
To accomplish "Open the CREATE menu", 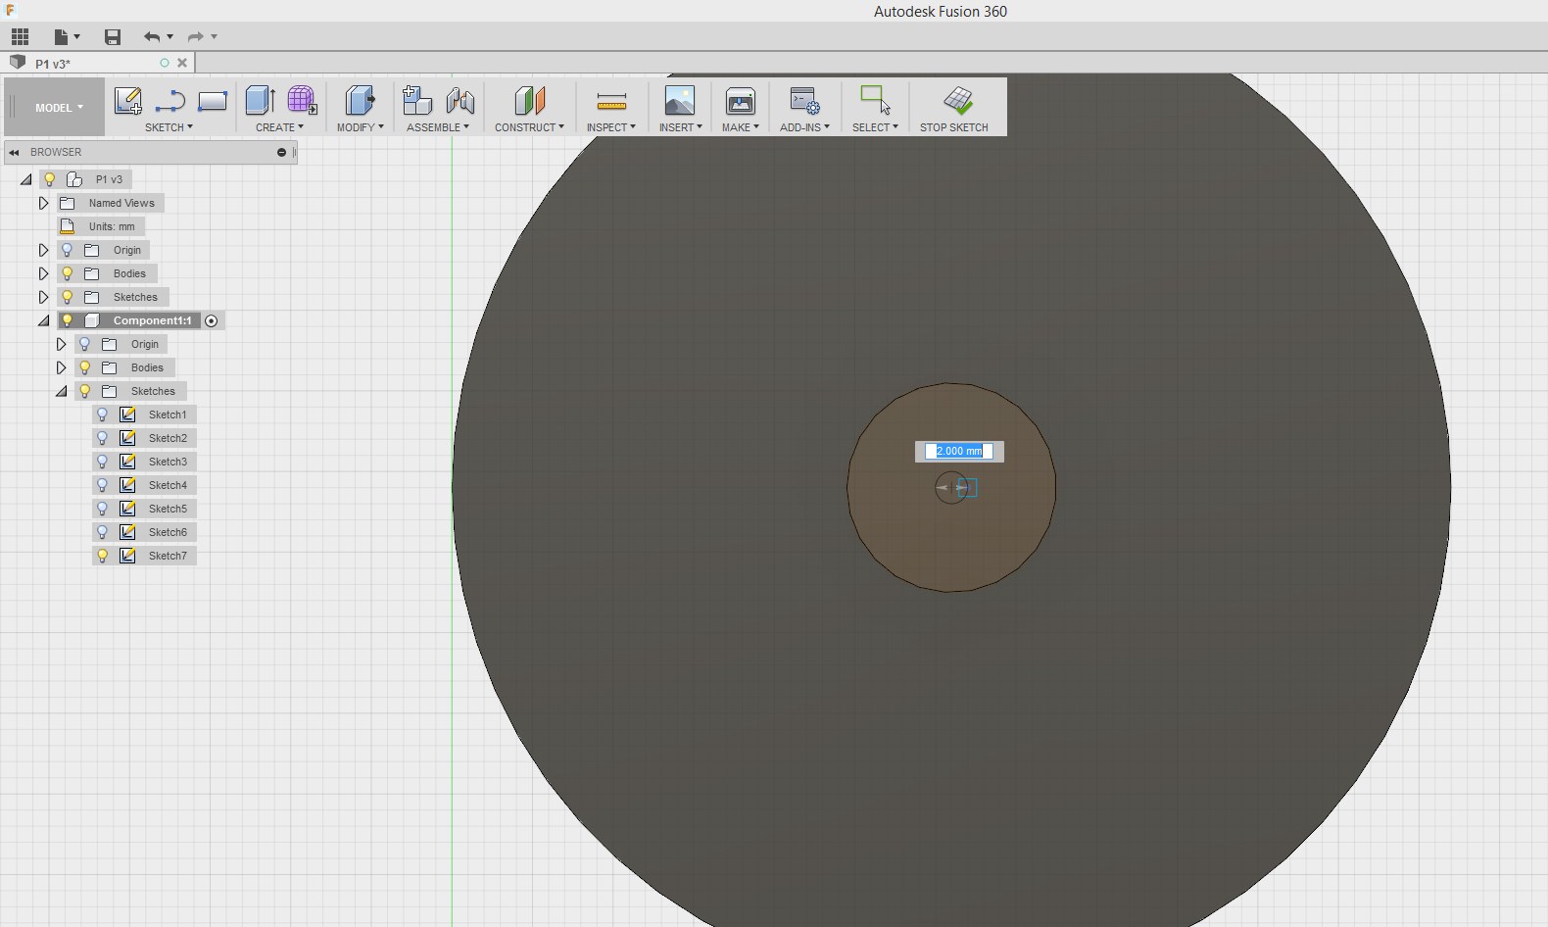I will 279,127.
